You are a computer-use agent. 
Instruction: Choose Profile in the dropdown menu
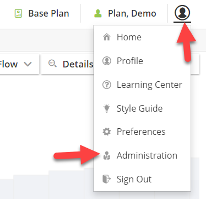coord(130,61)
